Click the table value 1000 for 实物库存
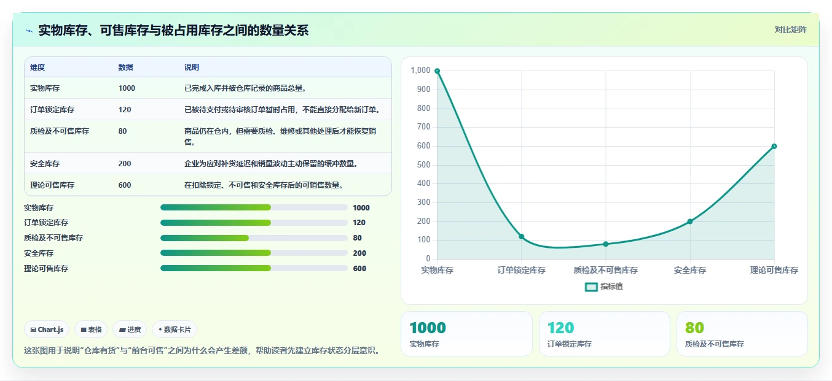The image size is (832, 381). point(127,88)
